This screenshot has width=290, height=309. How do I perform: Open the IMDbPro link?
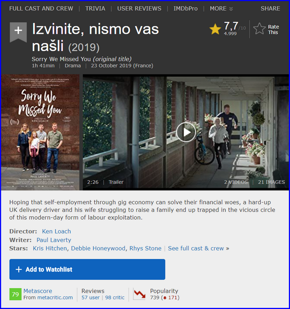[185, 8]
